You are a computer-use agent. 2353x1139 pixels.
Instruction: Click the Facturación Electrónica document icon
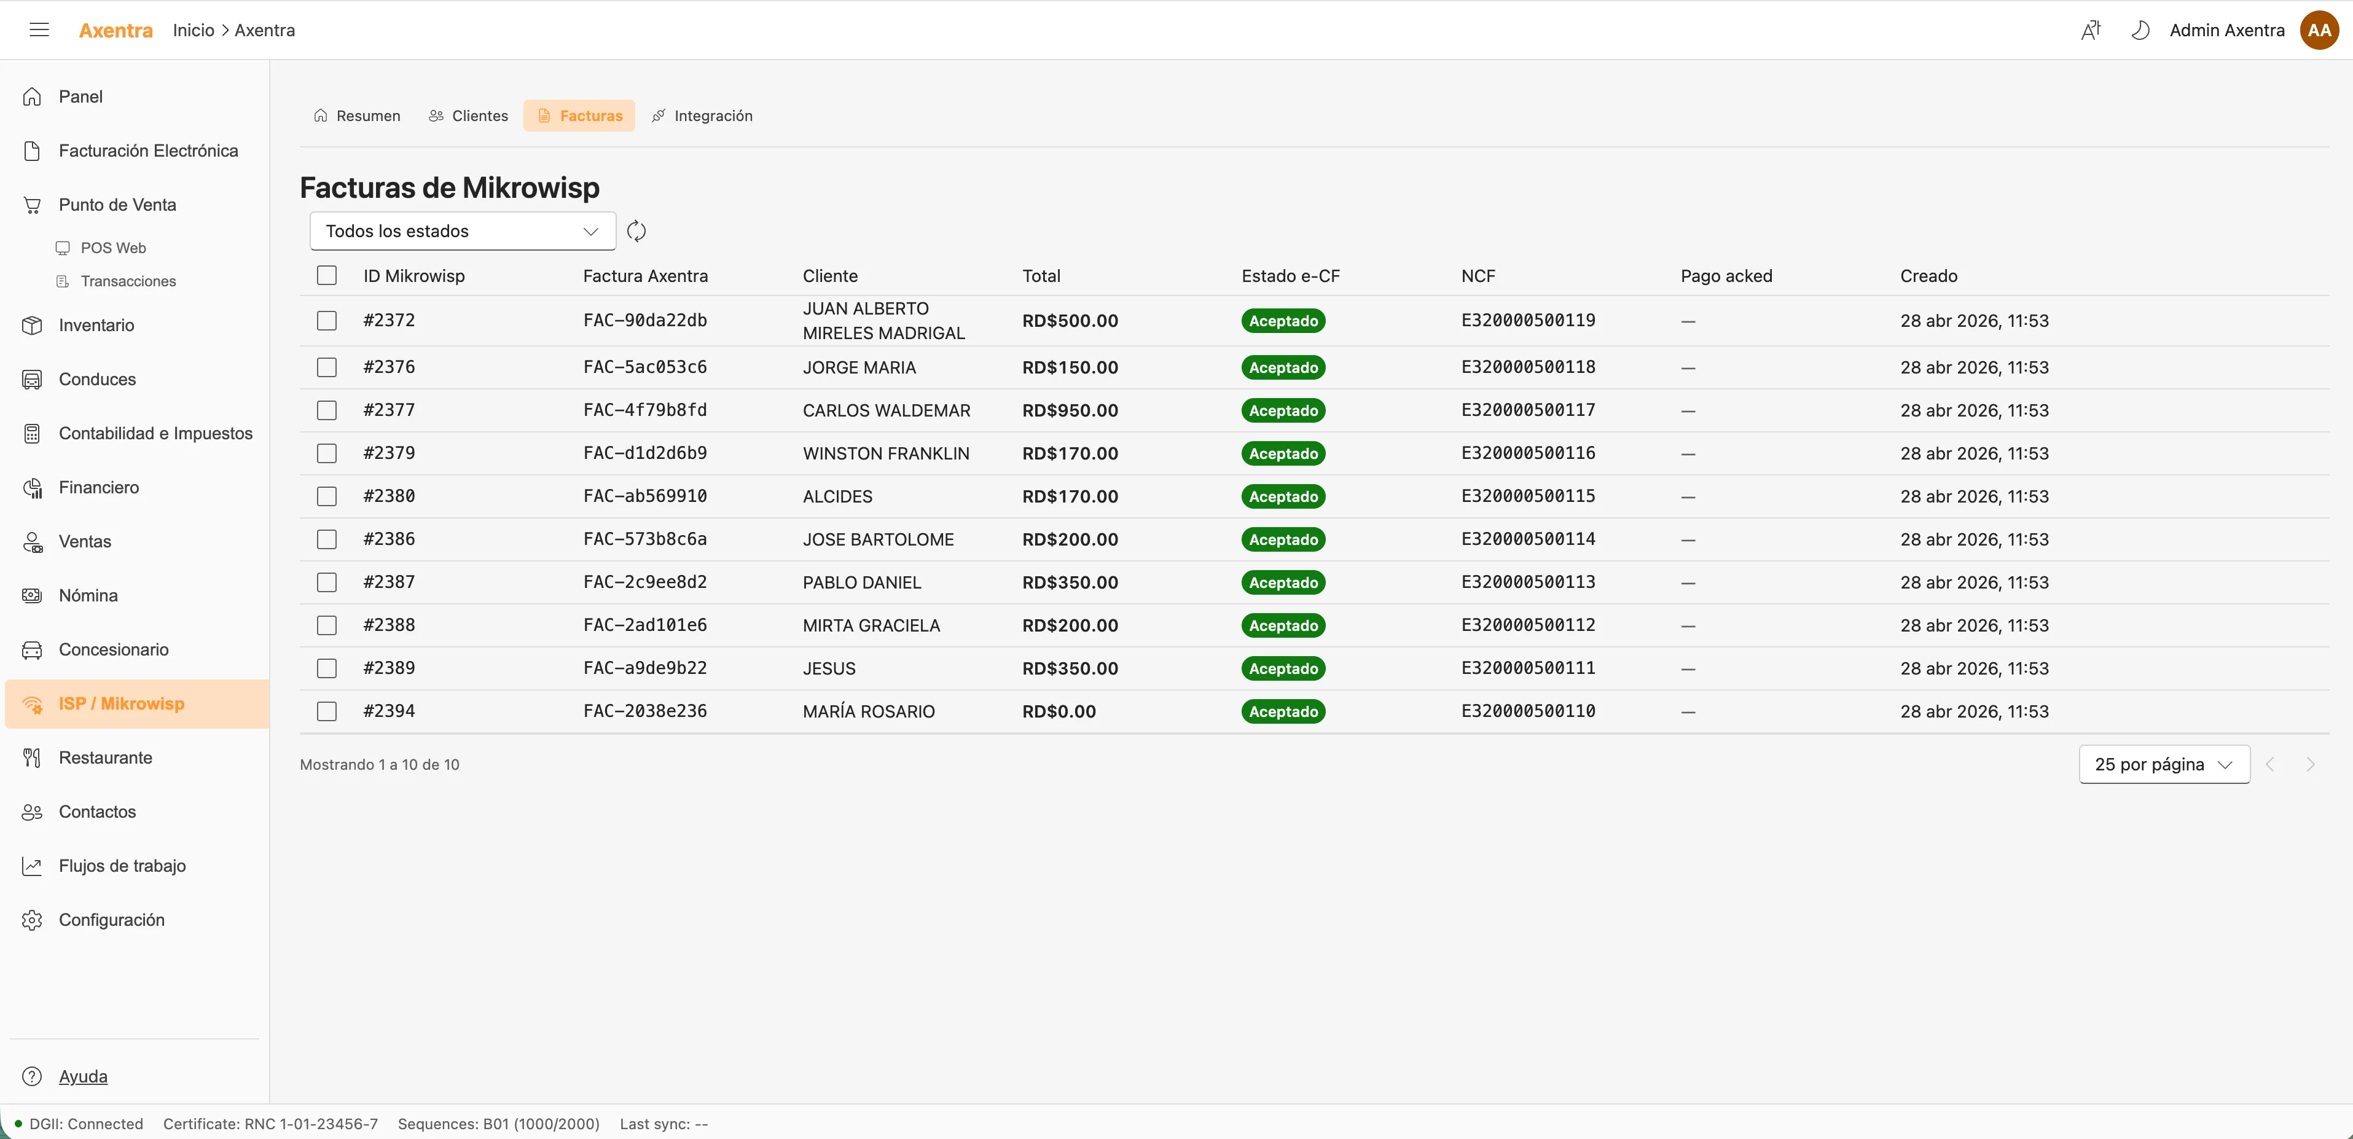tap(32, 151)
